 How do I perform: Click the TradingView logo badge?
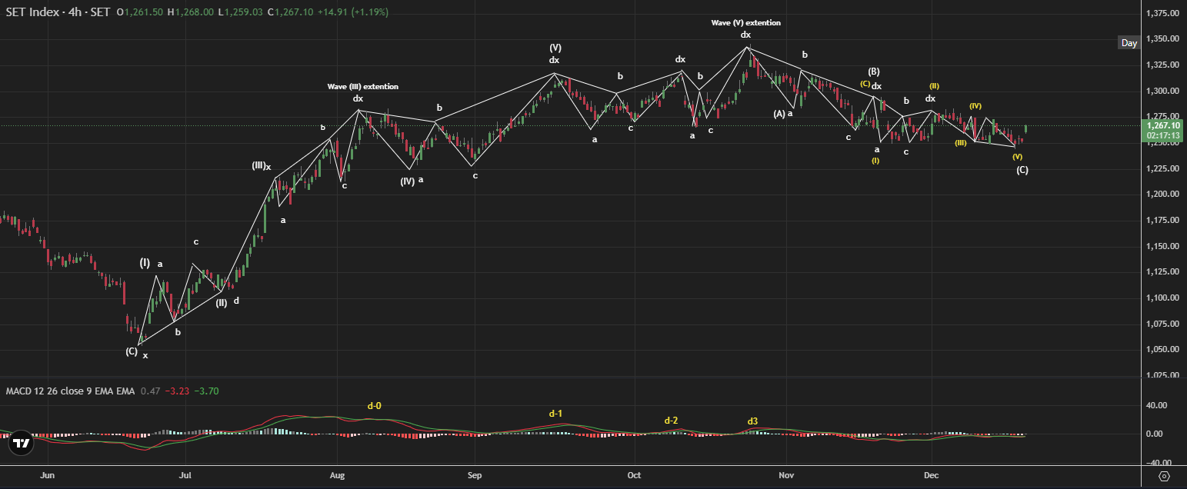tap(21, 443)
